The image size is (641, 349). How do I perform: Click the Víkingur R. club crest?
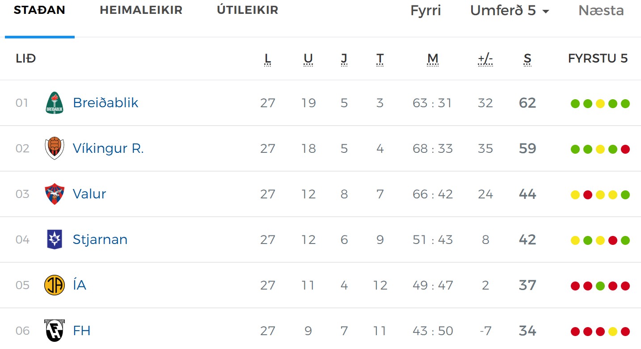point(55,148)
